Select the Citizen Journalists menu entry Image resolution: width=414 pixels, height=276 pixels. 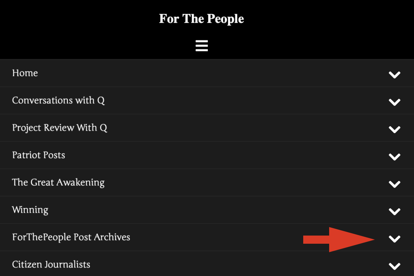pyautogui.click(x=51, y=265)
